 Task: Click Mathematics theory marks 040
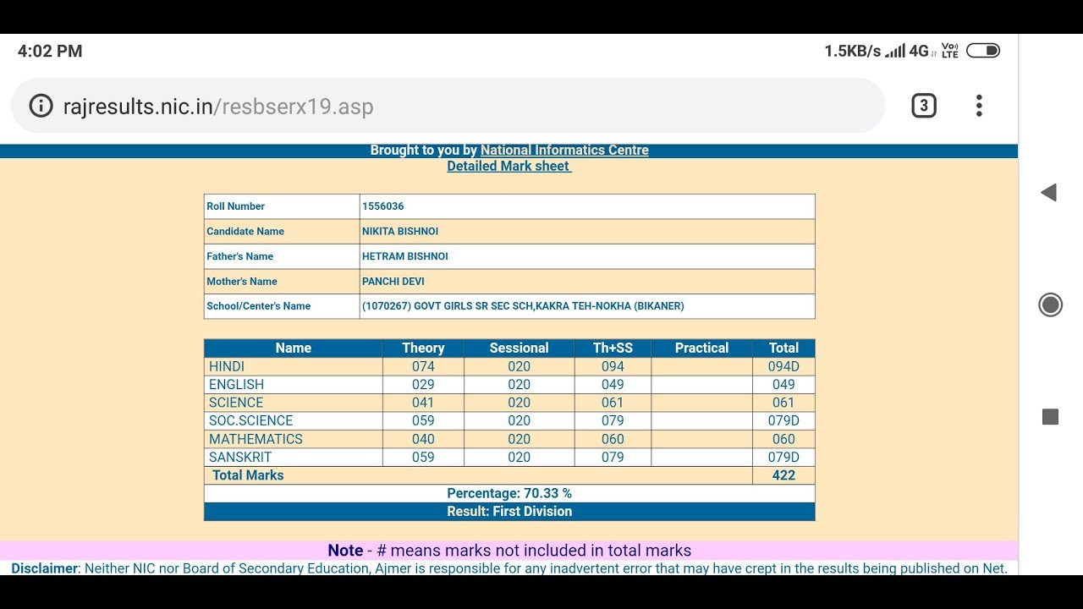point(423,439)
